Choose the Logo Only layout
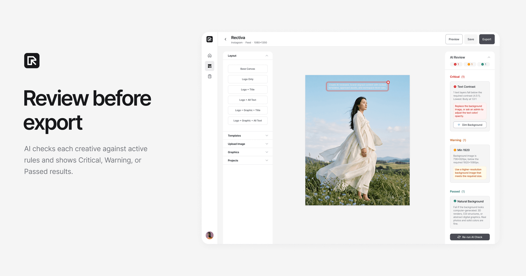 pyautogui.click(x=248, y=79)
